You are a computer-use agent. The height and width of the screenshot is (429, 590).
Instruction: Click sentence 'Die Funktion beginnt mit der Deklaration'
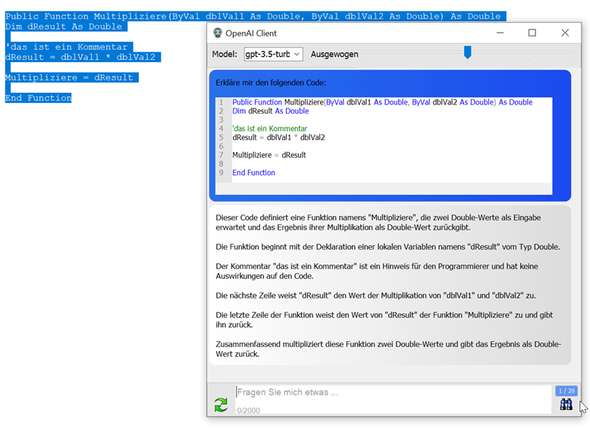coord(388,247)
